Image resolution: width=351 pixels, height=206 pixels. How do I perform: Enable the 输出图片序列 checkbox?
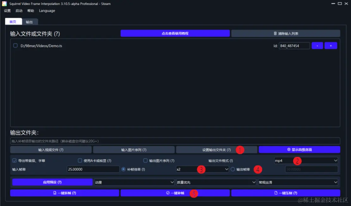(145, 161)
